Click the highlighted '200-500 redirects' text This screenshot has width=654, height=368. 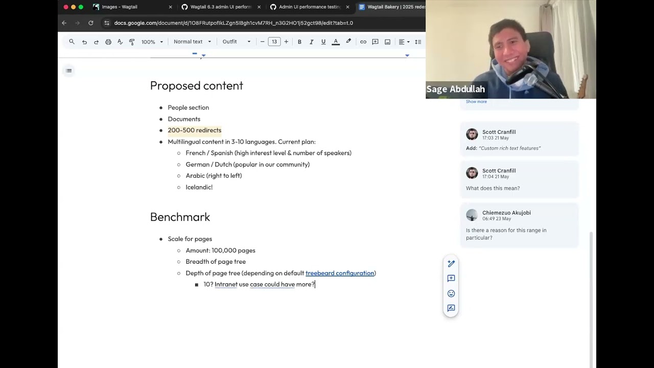coord(195,130)
